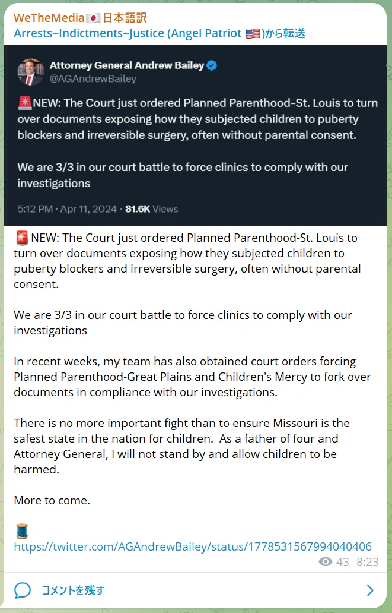Screen dimensions: 392x613
Task: Click the siren emoji inside tweet image
Action: click(24, 103)
